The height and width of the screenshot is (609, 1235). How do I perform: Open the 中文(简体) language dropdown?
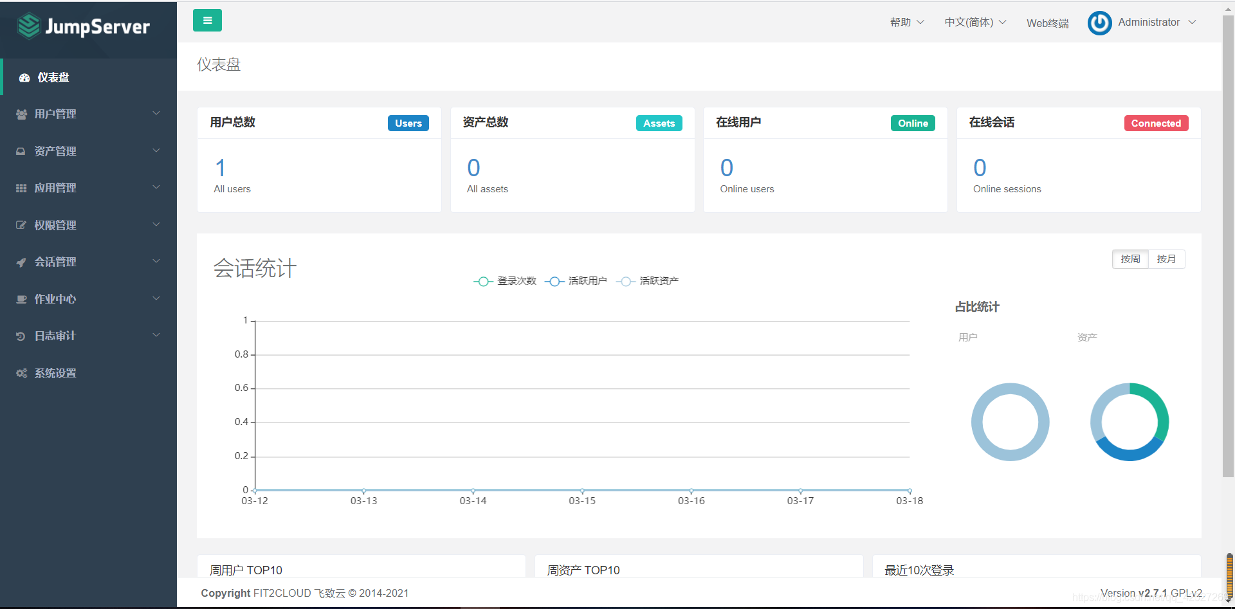[x=975, y=23]
